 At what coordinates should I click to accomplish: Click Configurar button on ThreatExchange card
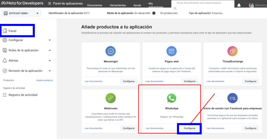(251, 81)
